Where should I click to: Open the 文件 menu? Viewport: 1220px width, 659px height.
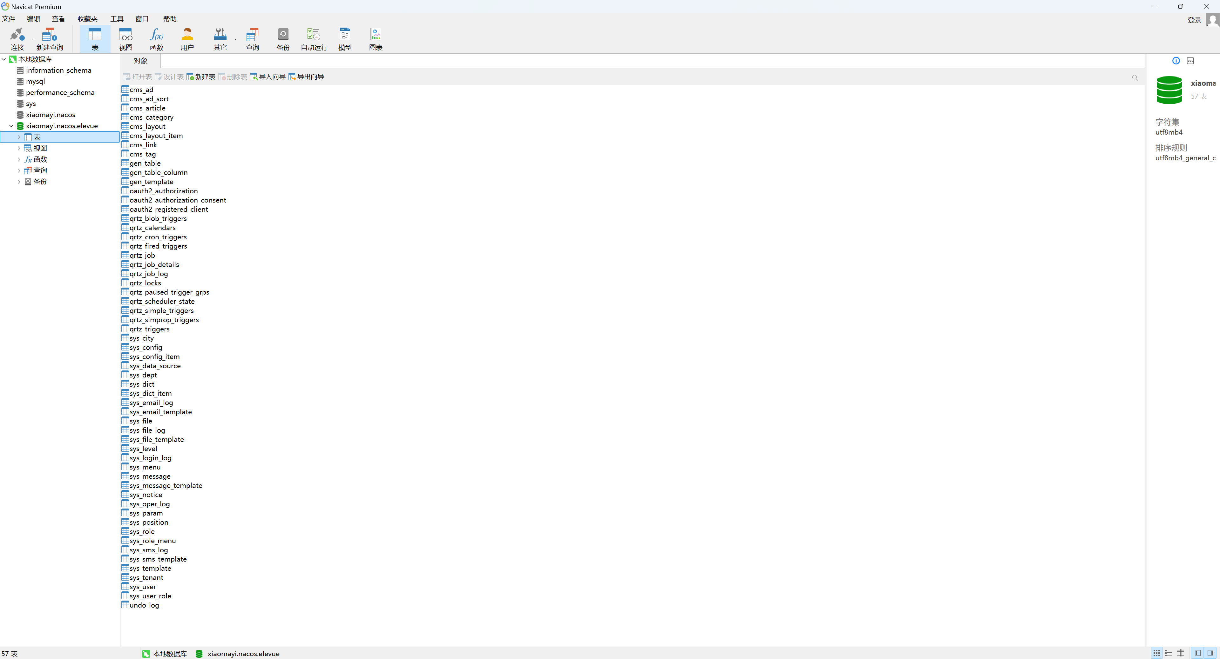(9, 19)
